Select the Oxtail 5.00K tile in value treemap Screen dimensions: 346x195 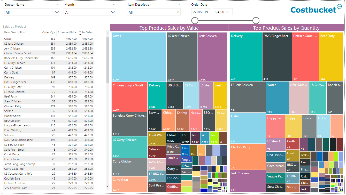tap(139, 57)
